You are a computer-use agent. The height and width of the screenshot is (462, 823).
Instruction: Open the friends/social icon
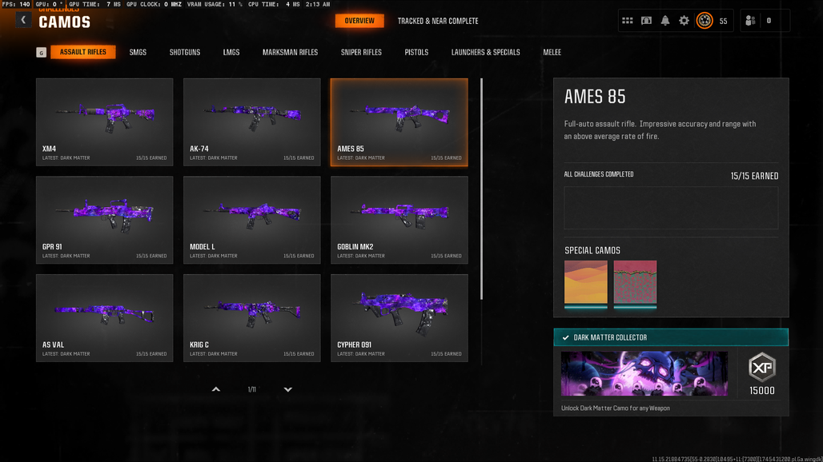click(x=751, y=21)
